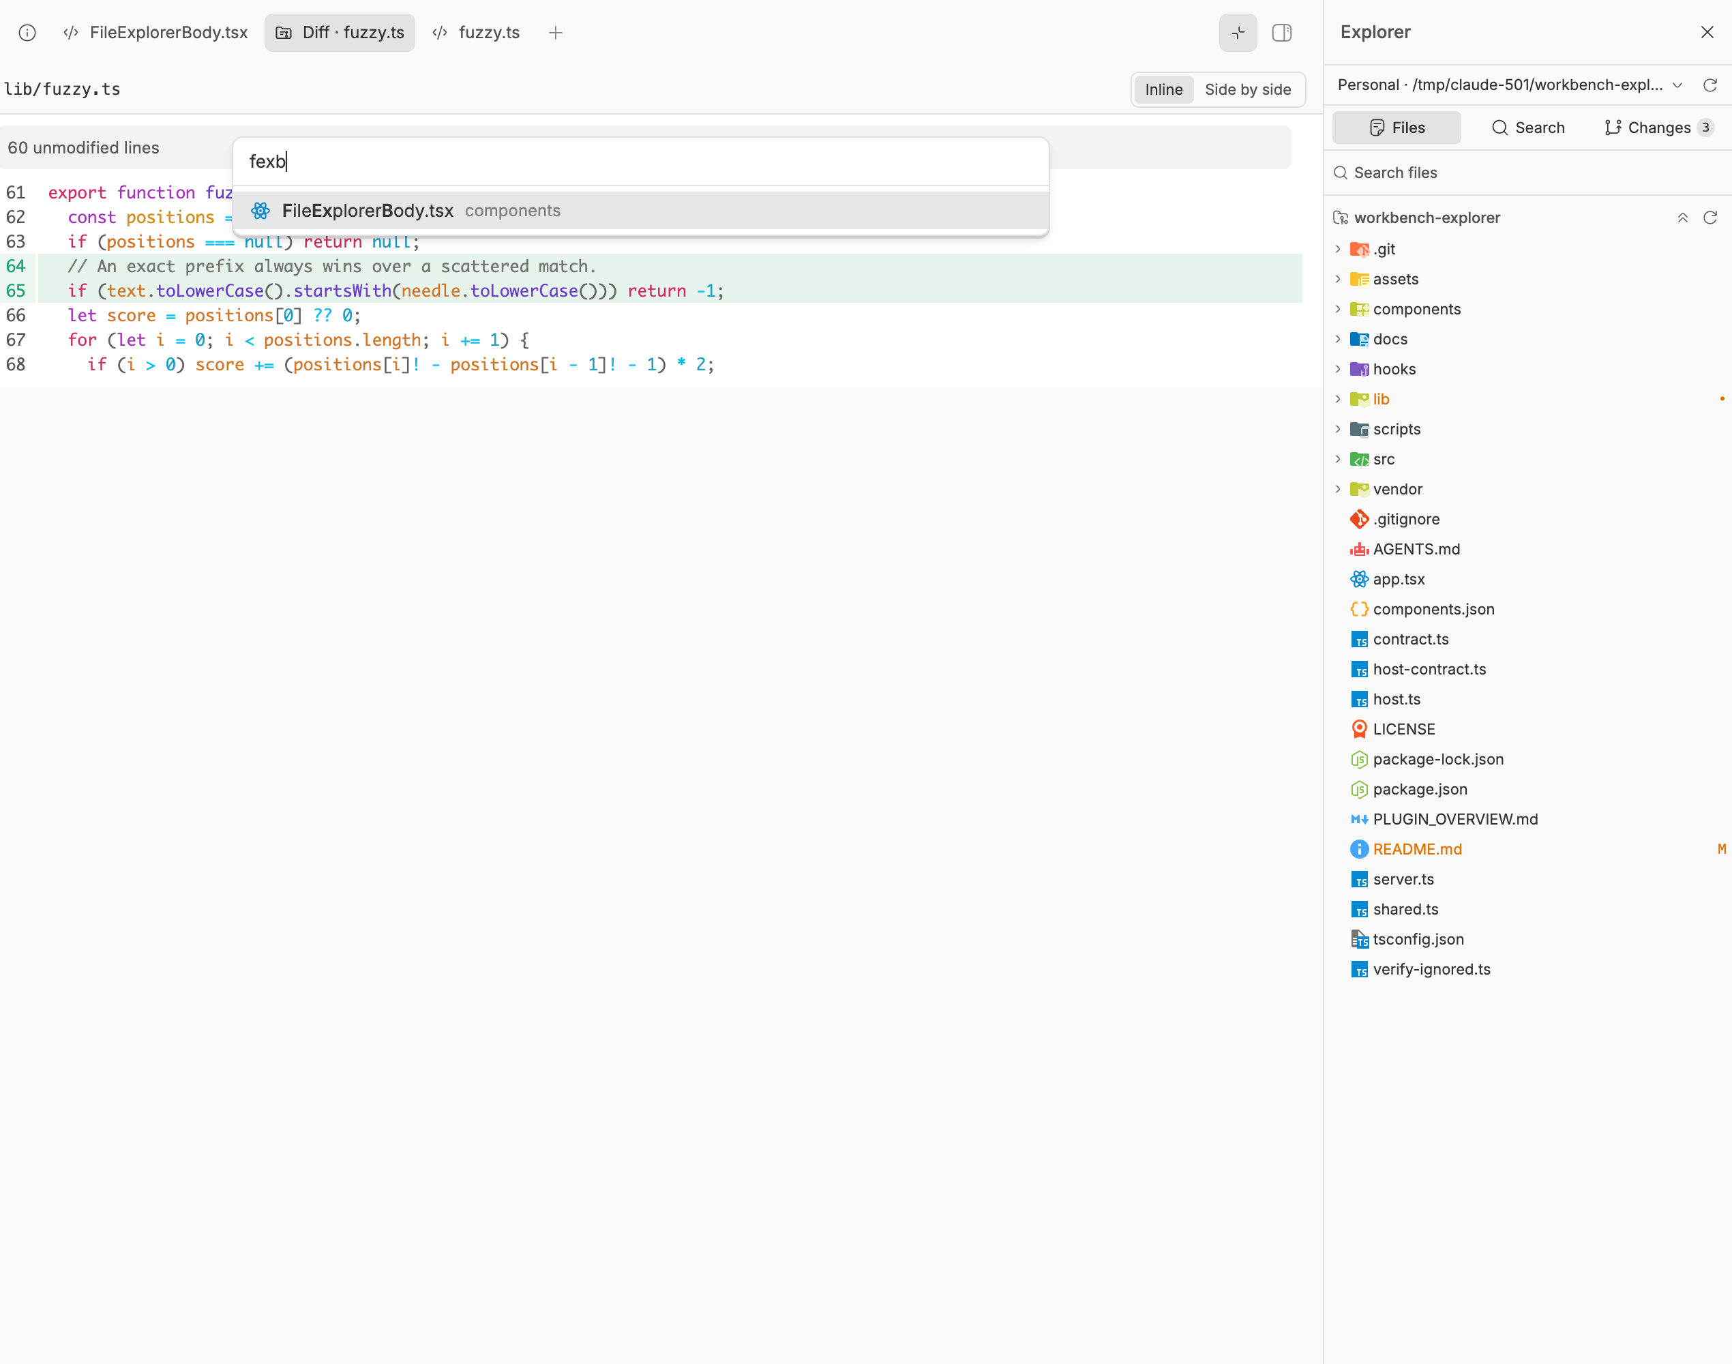The image size is (1732, 1364).
Task: Click the package-lock.json node icon
Action: (1359, 760)
